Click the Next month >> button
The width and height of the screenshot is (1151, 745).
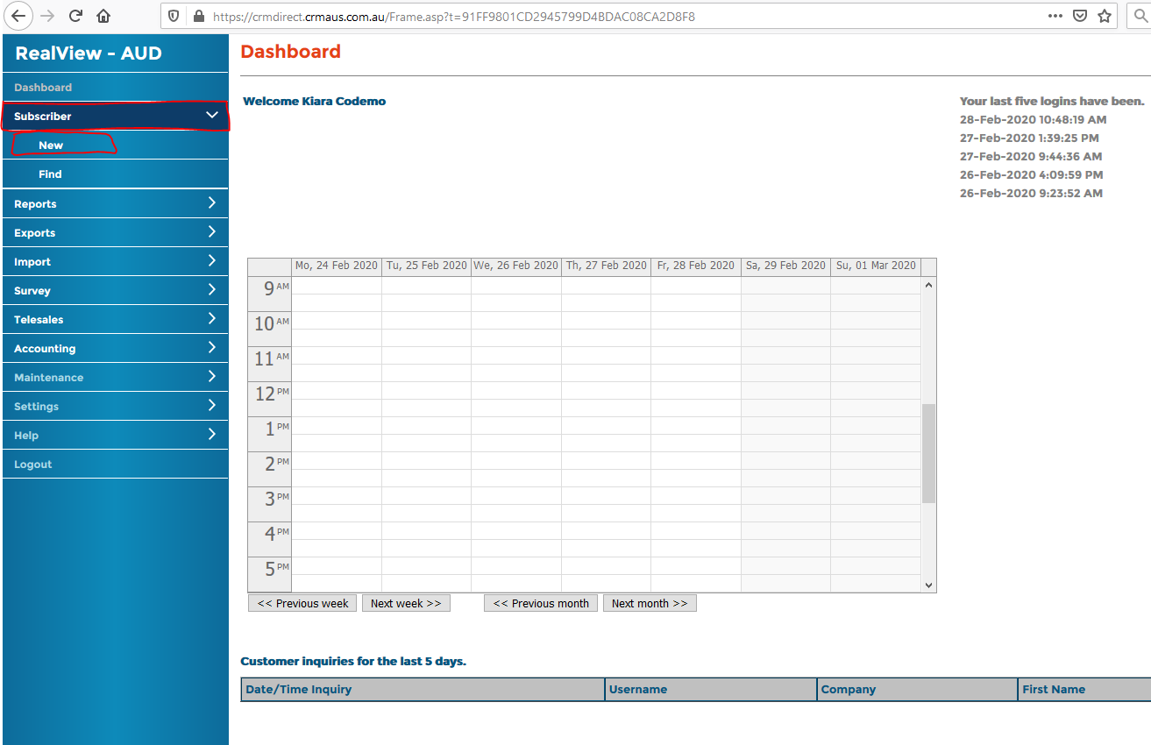point(650,603)
